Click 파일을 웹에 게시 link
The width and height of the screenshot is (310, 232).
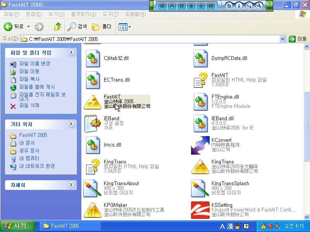pyautogui.click(x=37, y=87)
